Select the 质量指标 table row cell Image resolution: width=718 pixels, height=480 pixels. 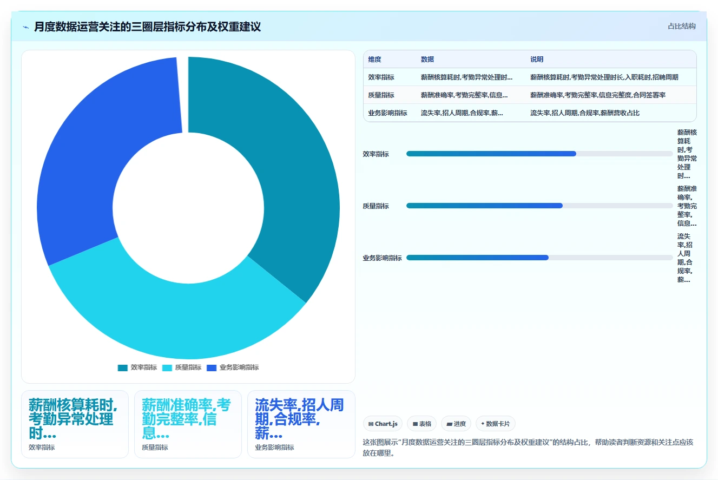tap(390, 95)
